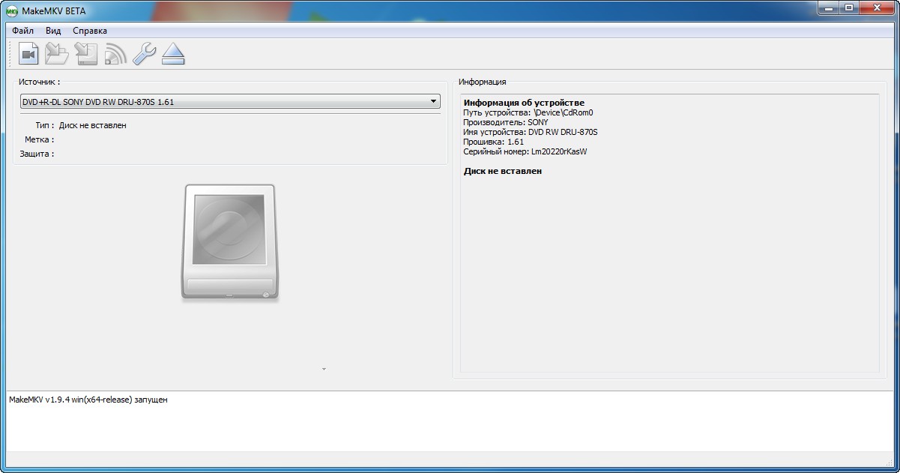Click the log line 'MakeMKV v1.9.4 win(x64-release) запущен'
The width and height of the screenshot is (900, 473).
click(88, 400)
